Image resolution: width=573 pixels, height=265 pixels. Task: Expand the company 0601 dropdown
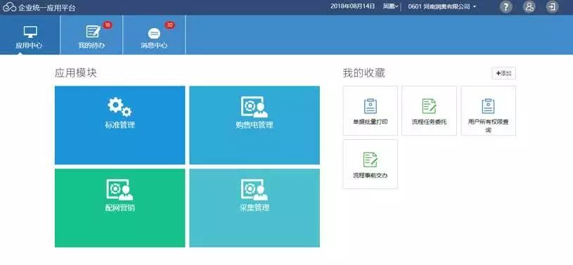(x=442, y=6)
